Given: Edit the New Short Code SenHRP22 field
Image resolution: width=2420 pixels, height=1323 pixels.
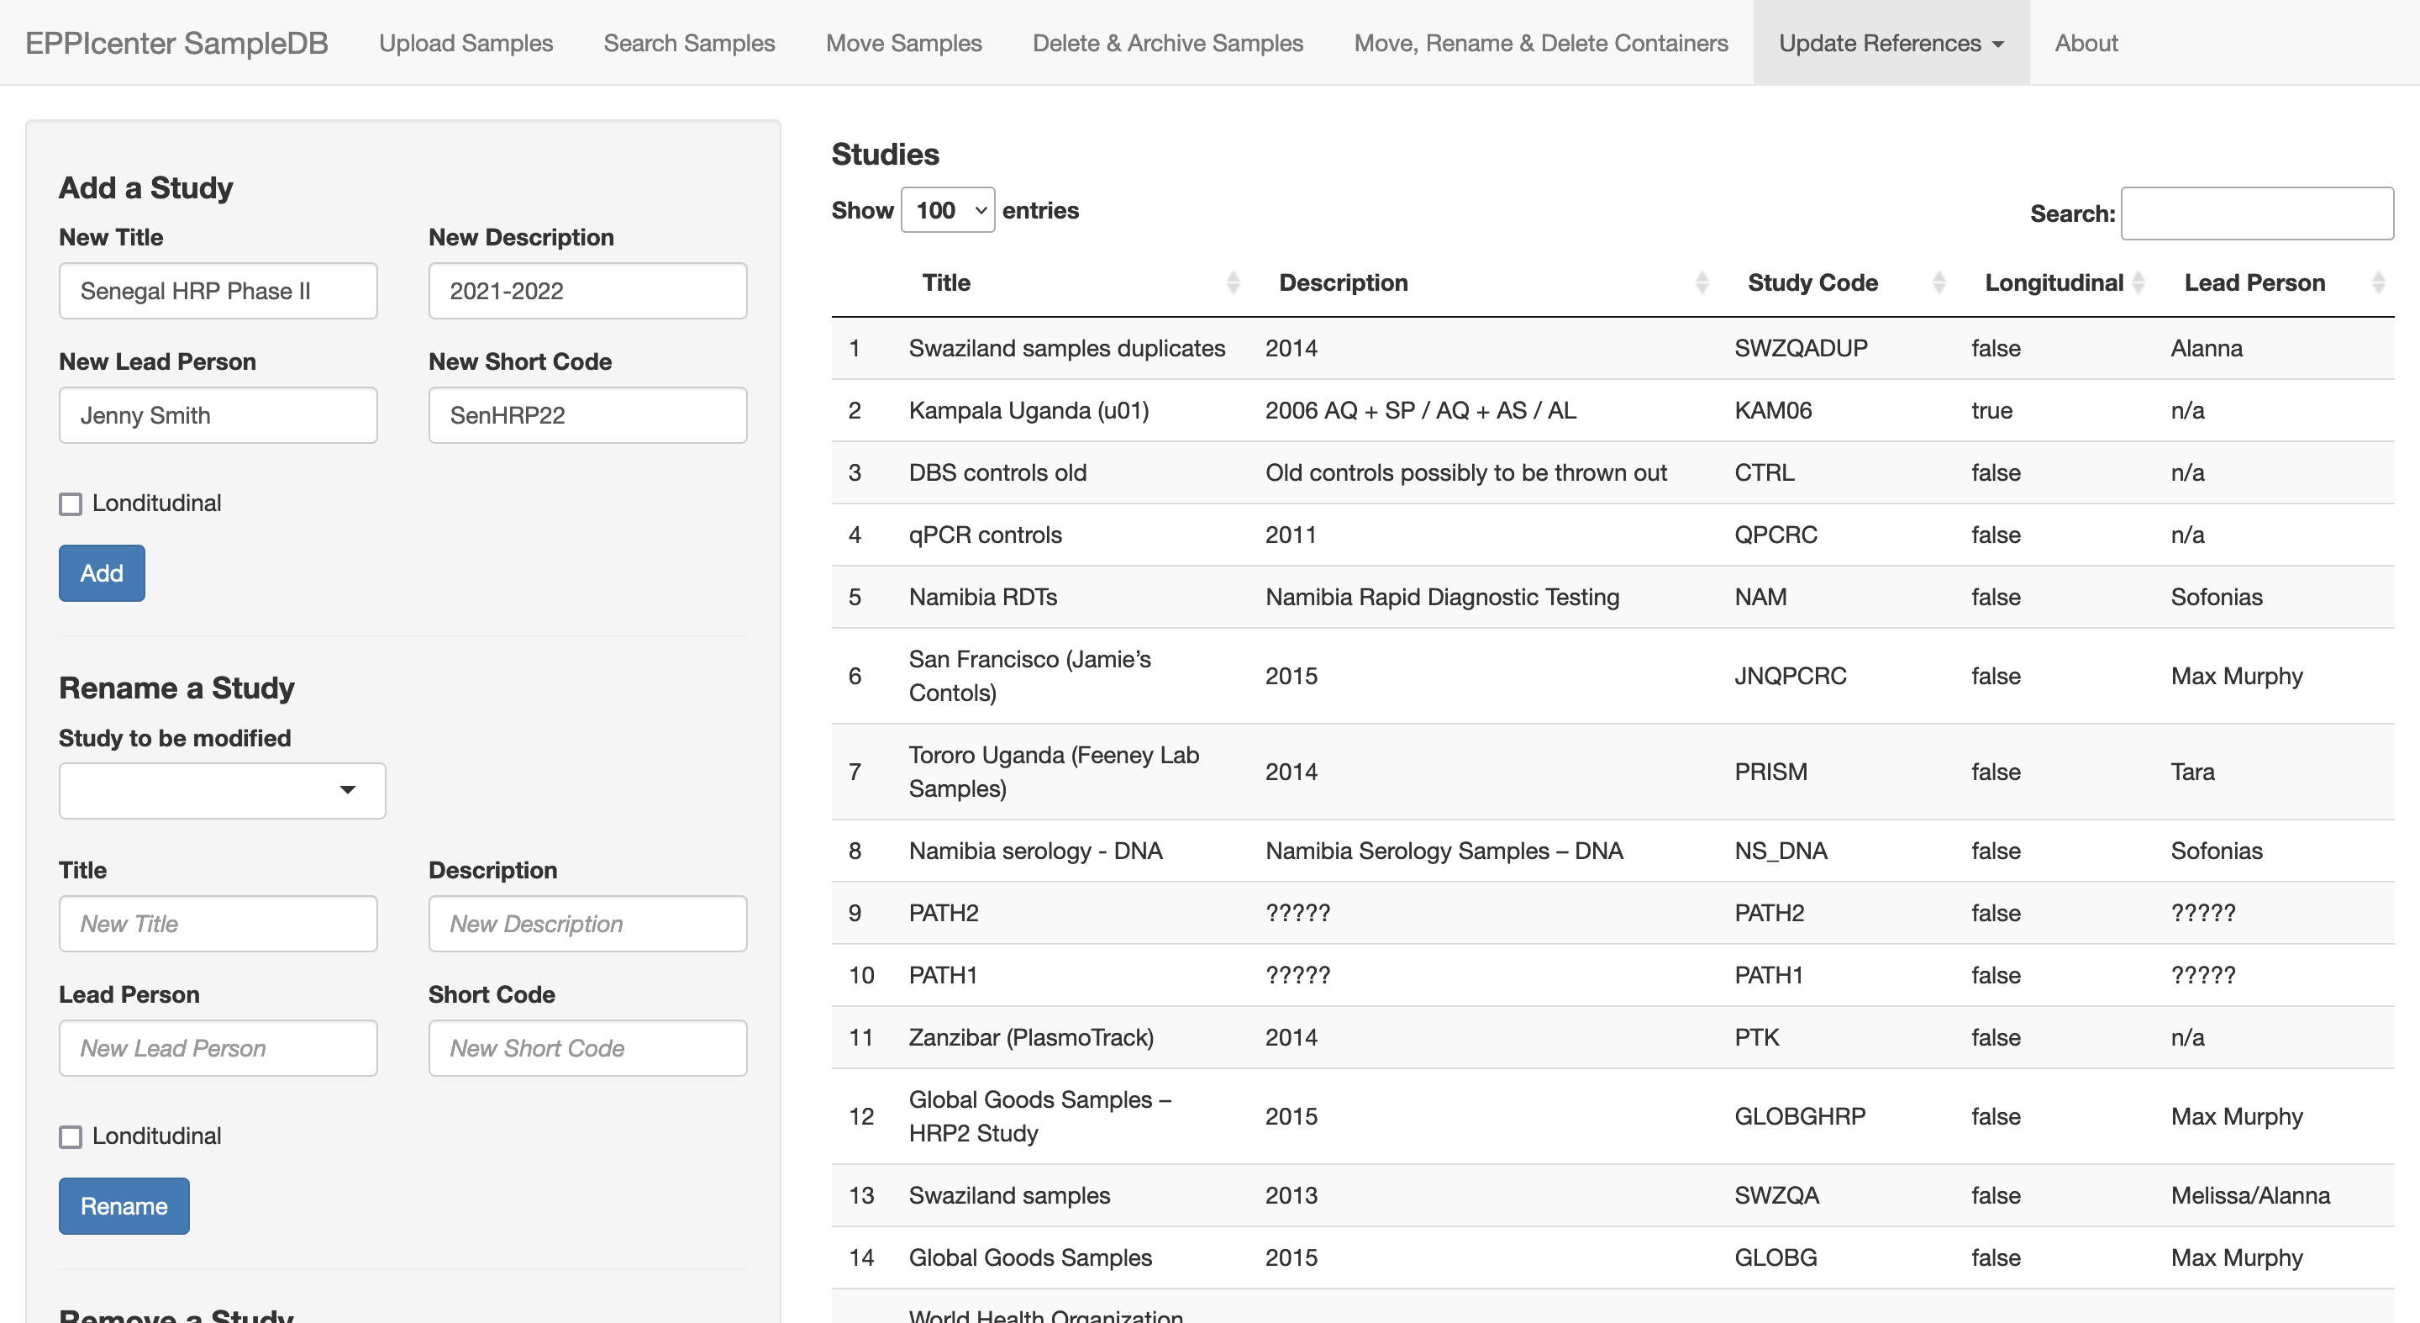Looking at the screenshot, I should (x=587, y=414).
